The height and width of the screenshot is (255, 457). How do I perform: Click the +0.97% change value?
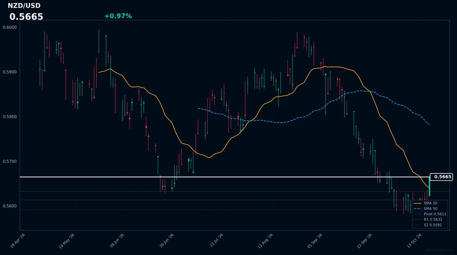click(118, 16)
